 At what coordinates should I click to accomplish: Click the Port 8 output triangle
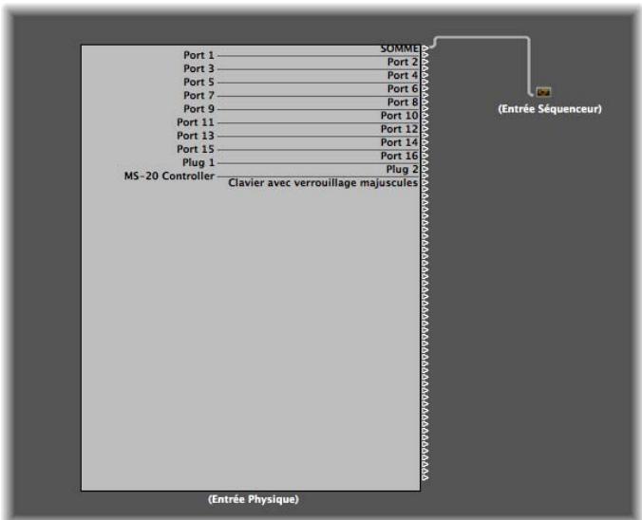(x=425, y=102)
